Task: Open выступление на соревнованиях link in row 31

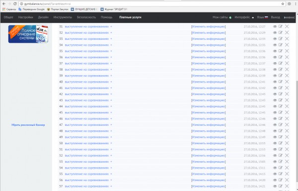Action: pyautogui.click(x=86, y=27)
